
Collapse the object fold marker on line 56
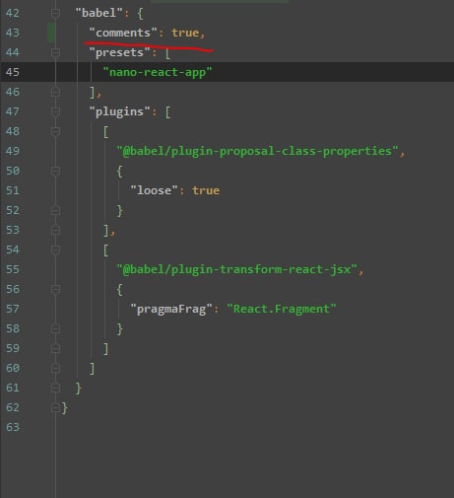click(x=55, y=289)
